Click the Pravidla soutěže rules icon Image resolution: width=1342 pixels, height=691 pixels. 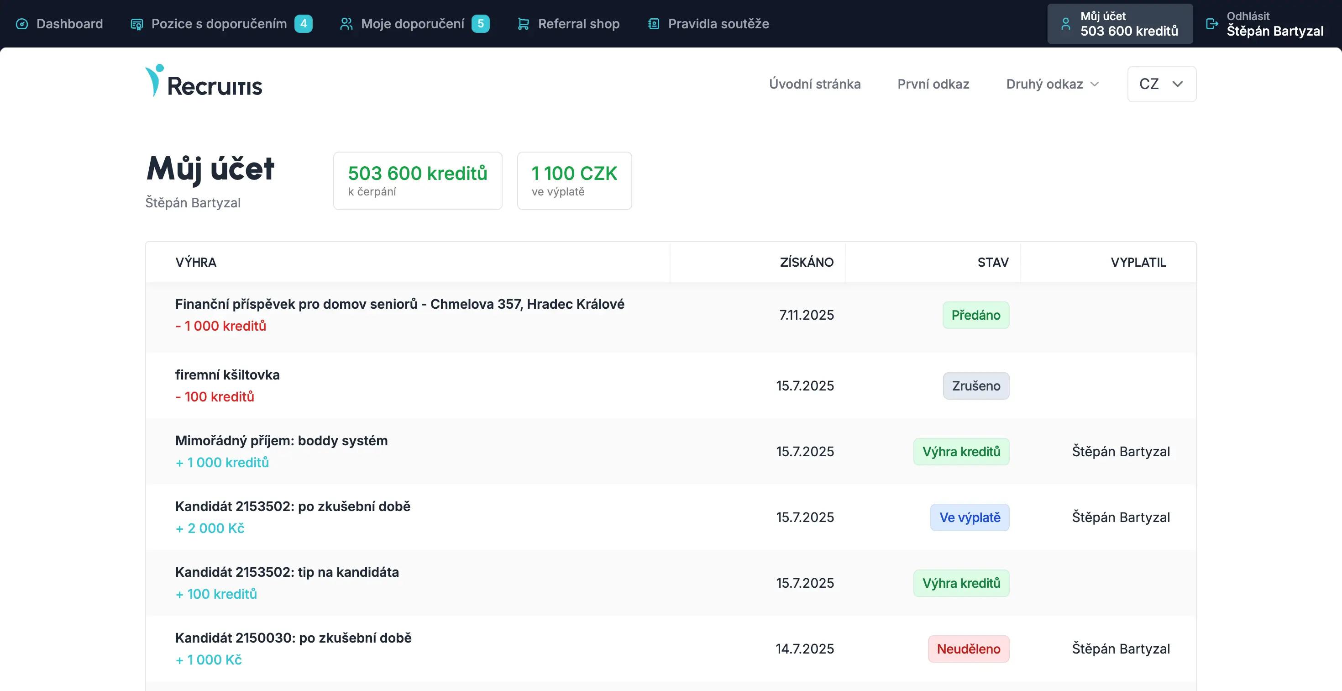(653, 23)
